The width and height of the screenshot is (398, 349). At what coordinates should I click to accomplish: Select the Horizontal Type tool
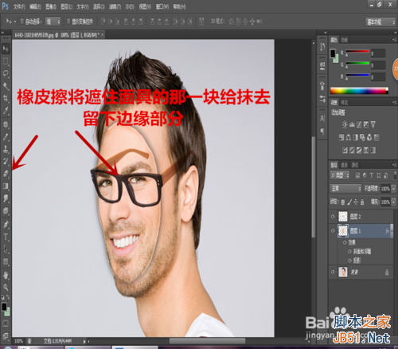coord(6,237)
